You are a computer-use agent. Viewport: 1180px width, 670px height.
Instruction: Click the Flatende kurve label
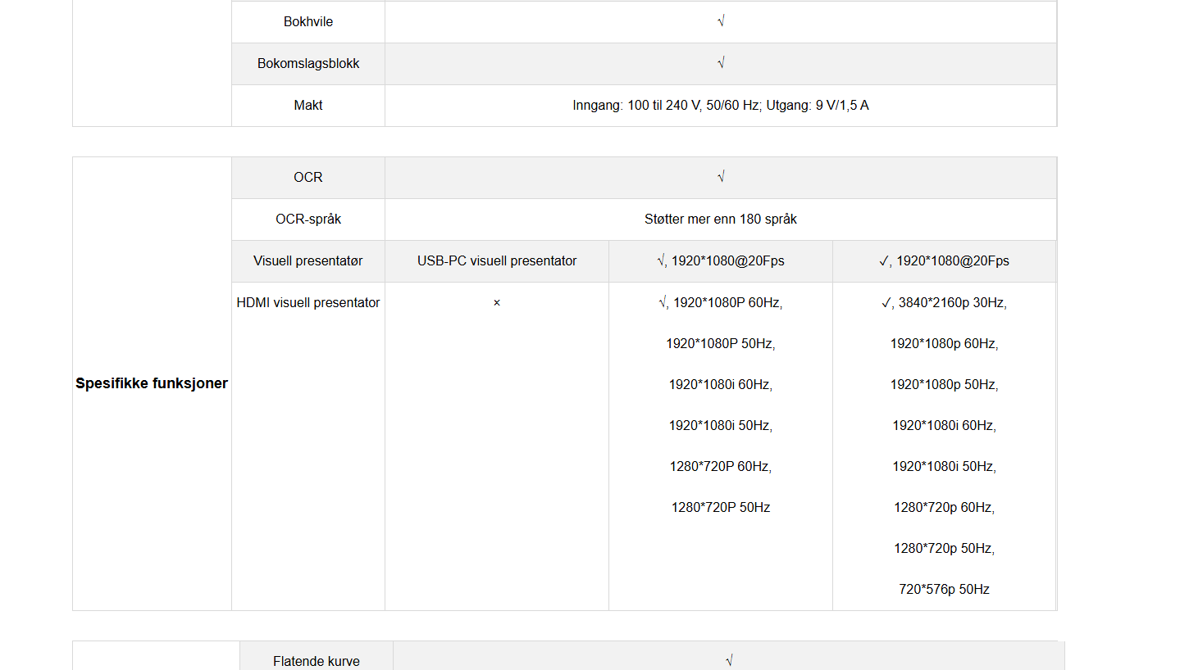[316, 661]
